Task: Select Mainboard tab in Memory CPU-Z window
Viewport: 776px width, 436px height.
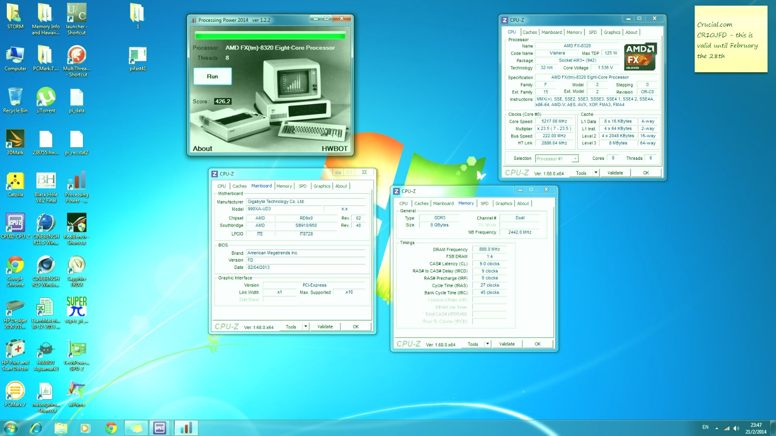Action: (443, 203)
